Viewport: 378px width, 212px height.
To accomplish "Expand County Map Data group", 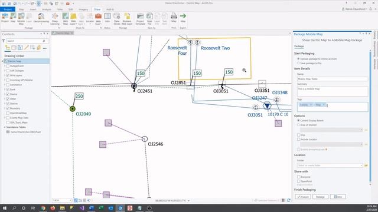I will click(5, 118).
